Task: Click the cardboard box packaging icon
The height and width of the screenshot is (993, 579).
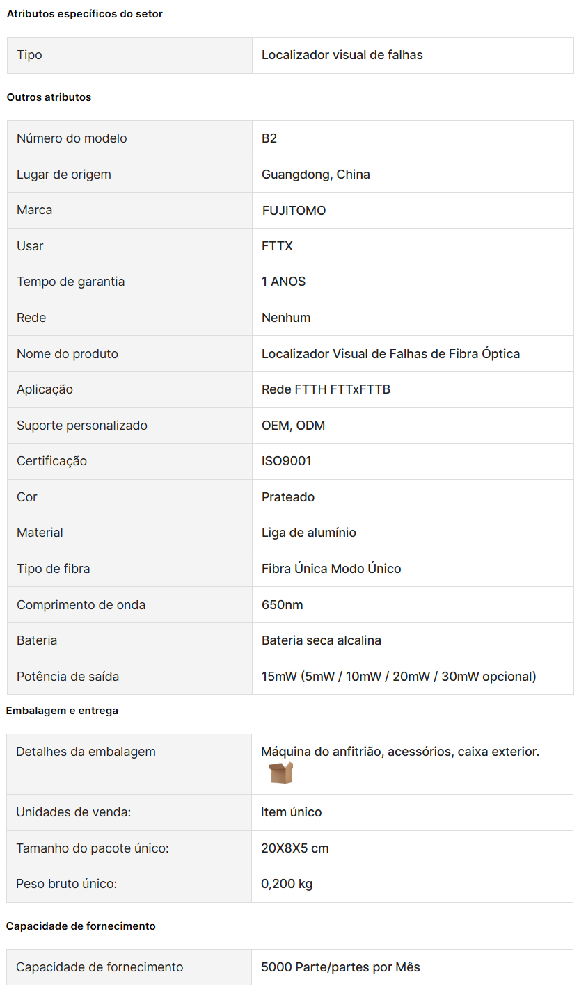Action: tap(280, 773)
